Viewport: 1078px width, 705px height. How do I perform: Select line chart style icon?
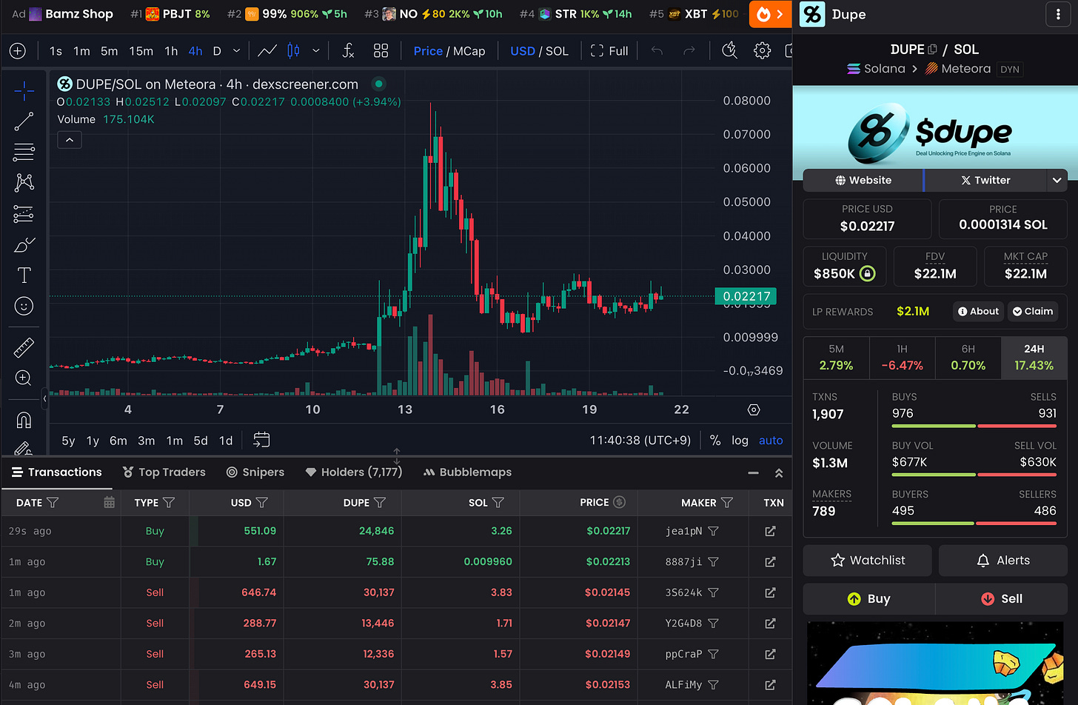click(267, 50)
